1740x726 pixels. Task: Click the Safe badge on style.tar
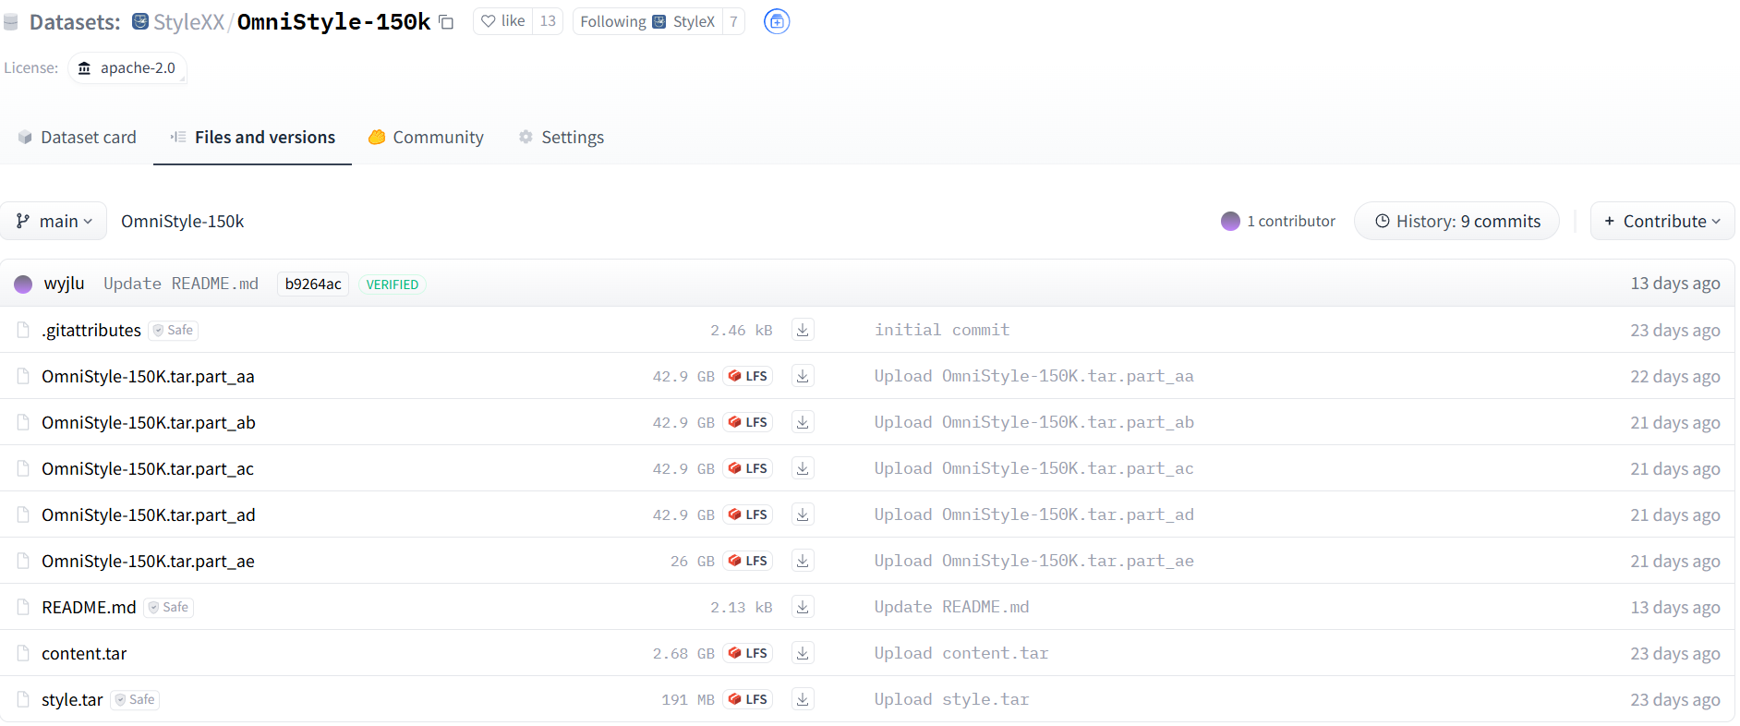(x=136, y=700)
